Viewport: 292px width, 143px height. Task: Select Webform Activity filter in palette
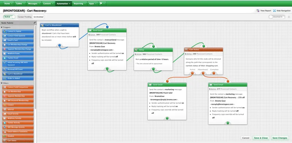[x=18, y=118]
